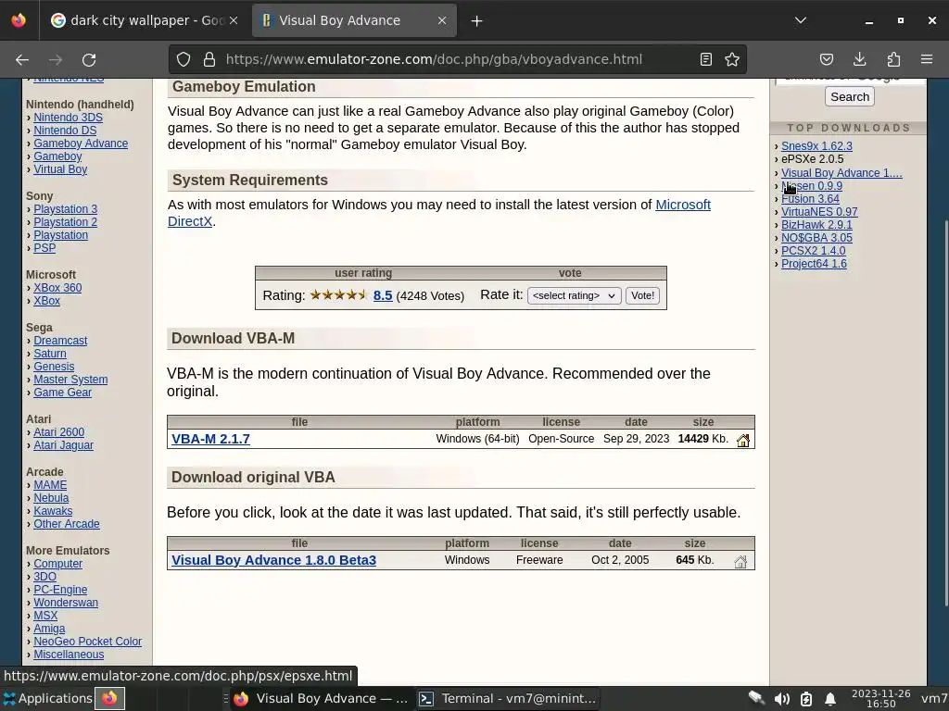Viewport: 949px width, 711px height.
Task: Select Visual Boy Advance taskbar window
Action: coord(321,698)
